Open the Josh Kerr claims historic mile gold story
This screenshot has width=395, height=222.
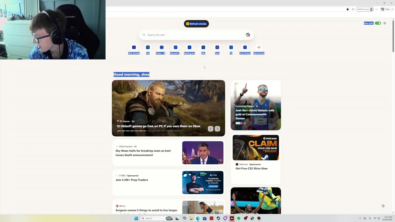(x=255, y=114)
